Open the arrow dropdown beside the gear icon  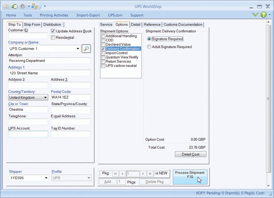29,7
